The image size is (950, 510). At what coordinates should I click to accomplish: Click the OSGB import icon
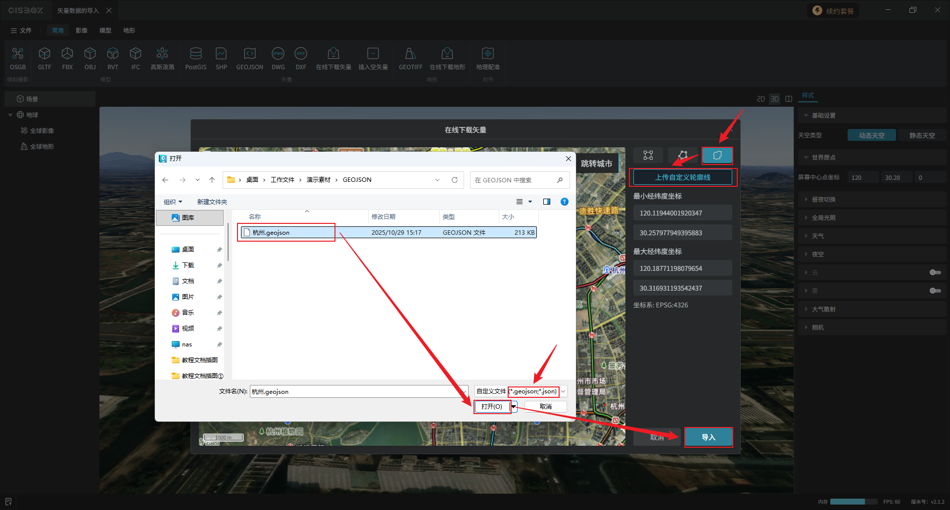tap(18, 58)
